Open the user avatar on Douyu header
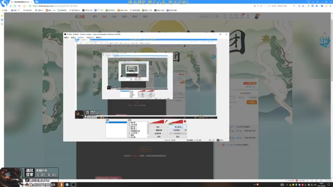The image size is (333, 187). pyautogui.click(x=257, y=16)
